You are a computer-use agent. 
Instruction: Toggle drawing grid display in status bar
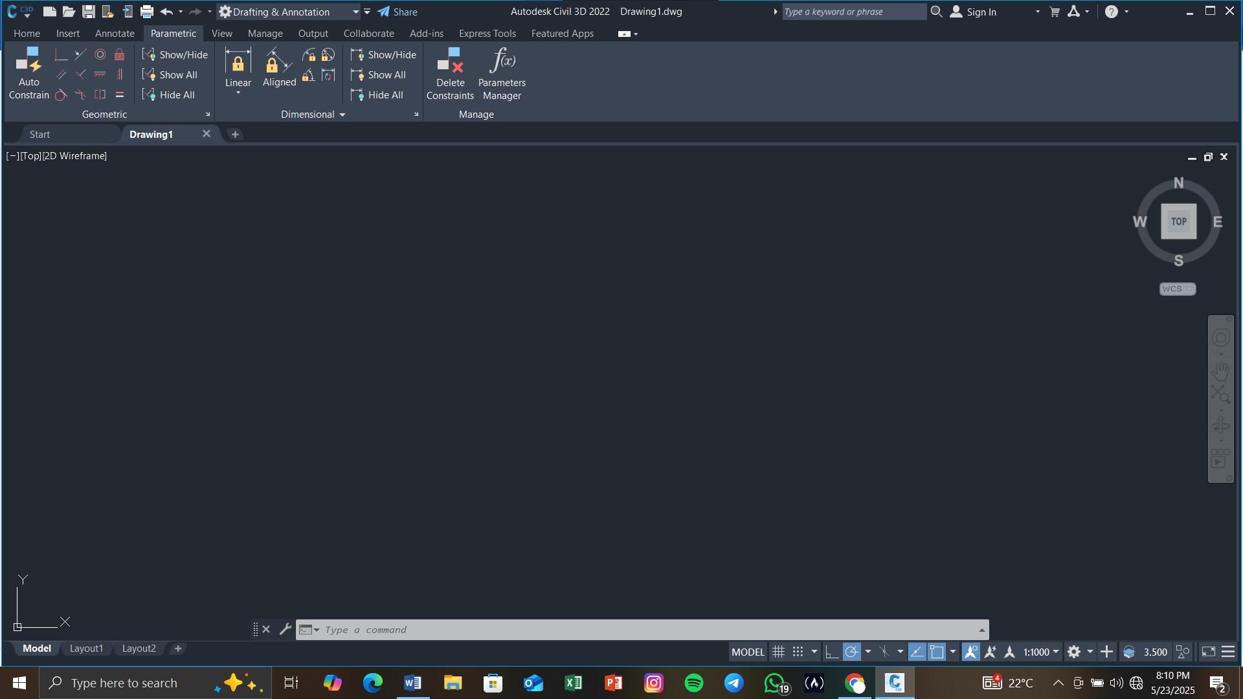click(x=778, y=652)
